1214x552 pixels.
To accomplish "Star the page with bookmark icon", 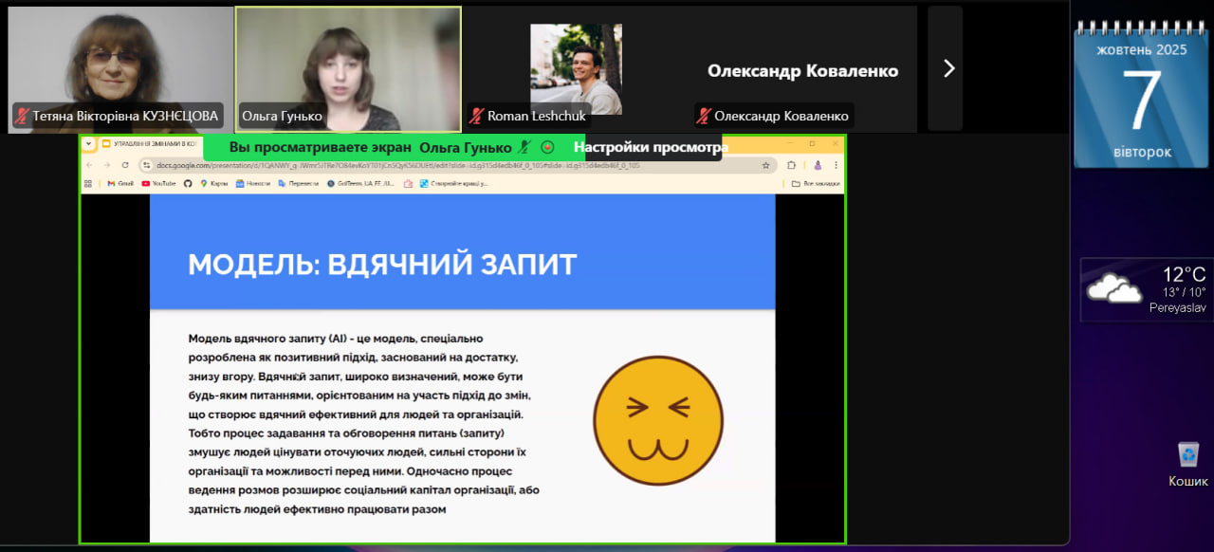I will point(765,165).
